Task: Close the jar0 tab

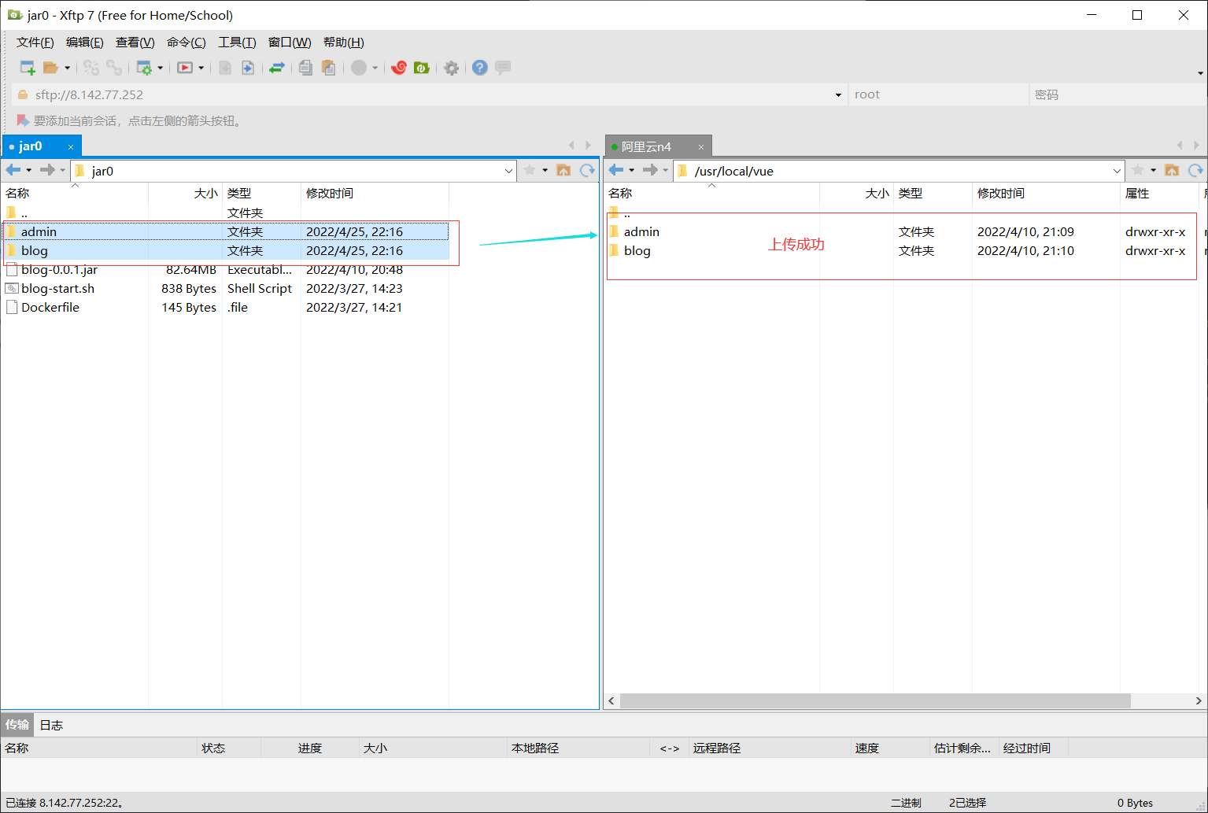Action: (x=71, y=147)
